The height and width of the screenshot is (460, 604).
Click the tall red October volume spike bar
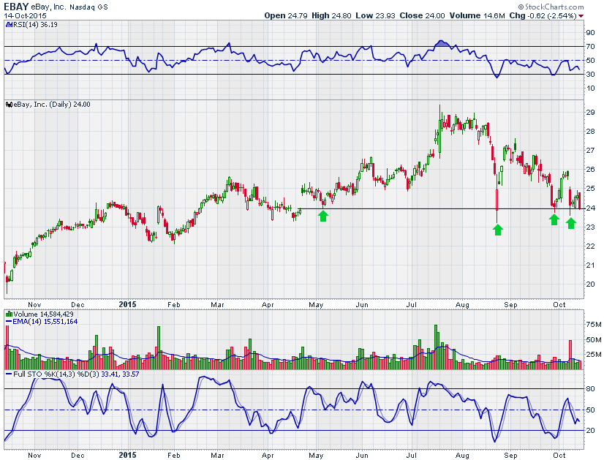tap(570, 355)
